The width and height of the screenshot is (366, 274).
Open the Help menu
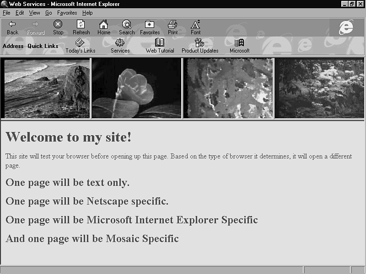coord(87,13)
